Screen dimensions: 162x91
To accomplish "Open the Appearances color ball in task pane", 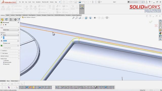I will [160, 33].
